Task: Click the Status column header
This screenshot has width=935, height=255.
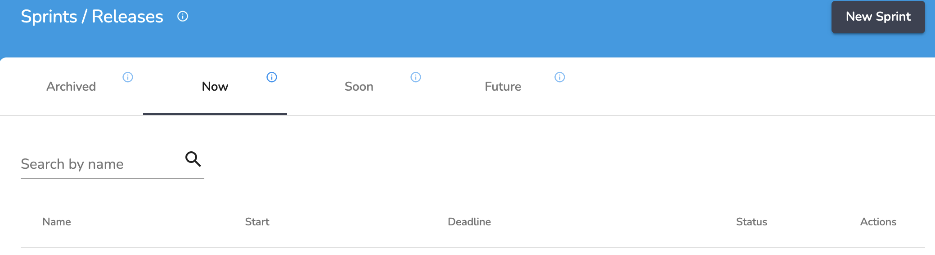Action: [x=751, y=222]
